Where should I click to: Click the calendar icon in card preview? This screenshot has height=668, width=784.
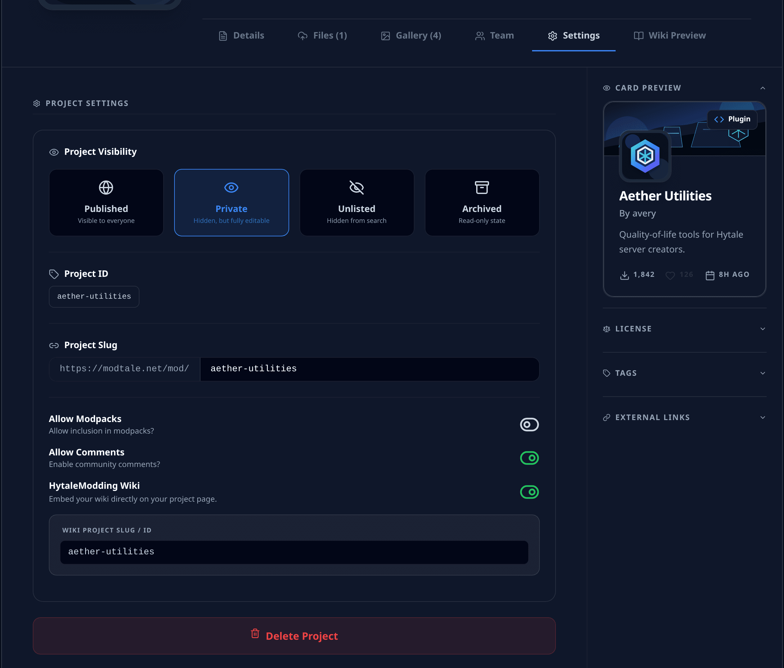point(710,275)
